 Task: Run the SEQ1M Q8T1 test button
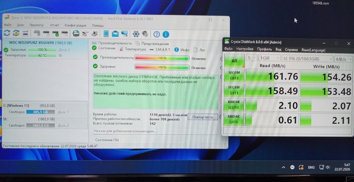coord(234,76)
